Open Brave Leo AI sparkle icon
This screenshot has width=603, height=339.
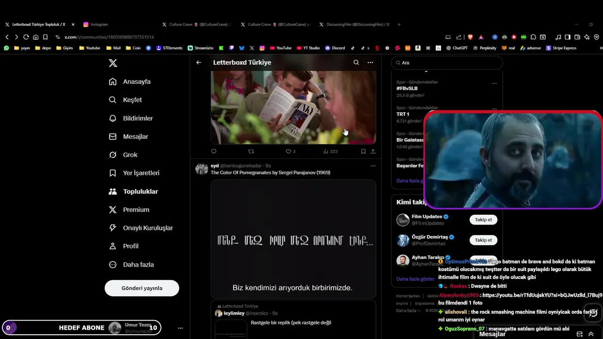(x=587, y=37)
